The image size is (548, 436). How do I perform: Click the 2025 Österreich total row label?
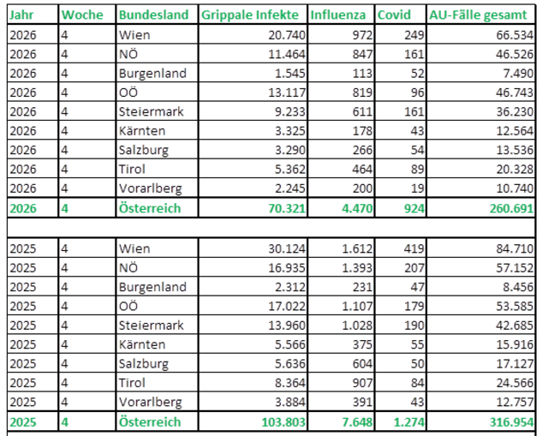tap(150, 423)
